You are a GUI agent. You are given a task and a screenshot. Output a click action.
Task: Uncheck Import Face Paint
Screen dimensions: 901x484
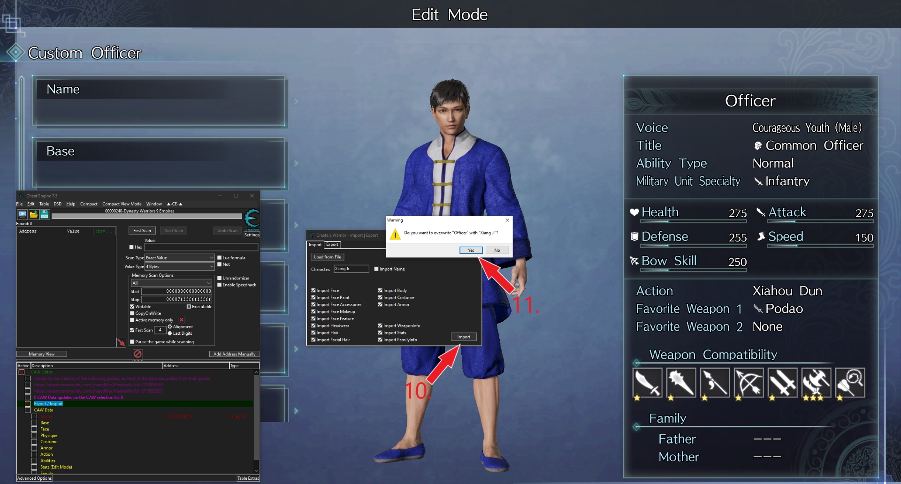[x=313, y=298]
